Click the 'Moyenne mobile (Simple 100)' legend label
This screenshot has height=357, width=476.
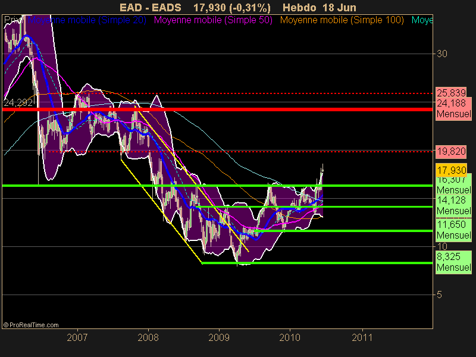[342, 20]
